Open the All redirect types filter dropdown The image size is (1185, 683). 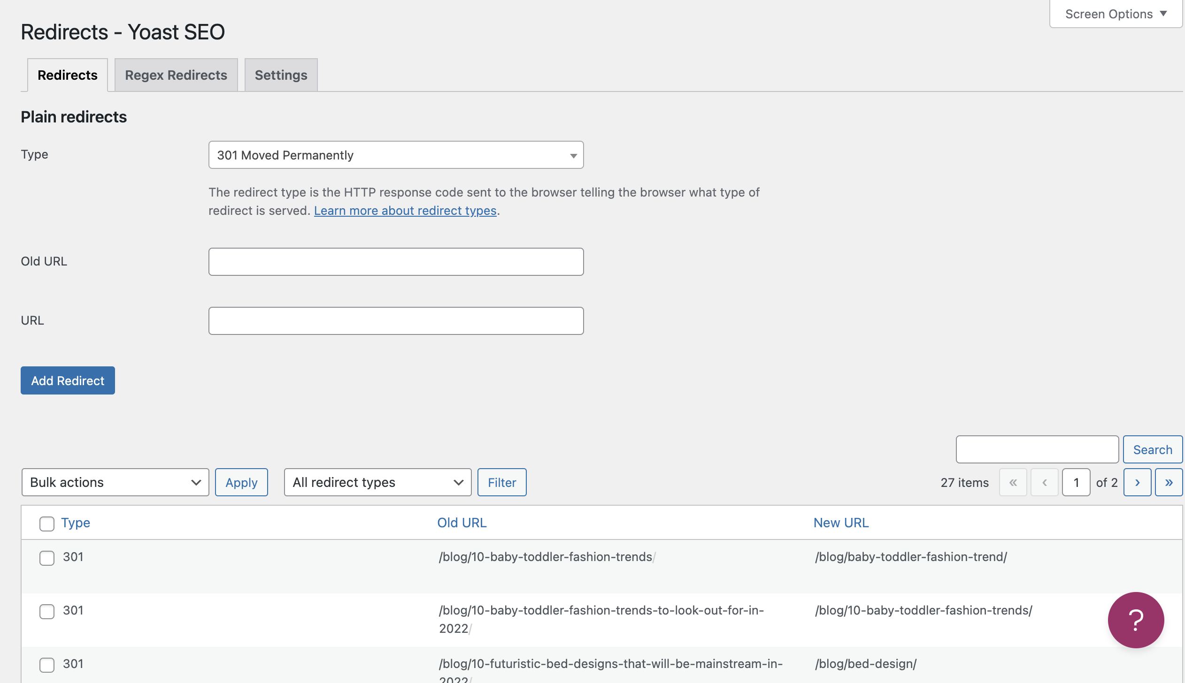point(377,482)
